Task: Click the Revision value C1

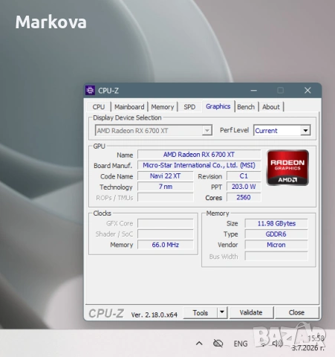Action: tap(244, 176)
